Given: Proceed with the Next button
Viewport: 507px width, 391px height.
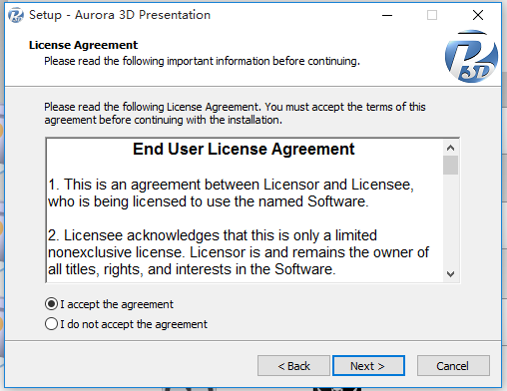Looking at the screenshot, I should tap(368, 366).
